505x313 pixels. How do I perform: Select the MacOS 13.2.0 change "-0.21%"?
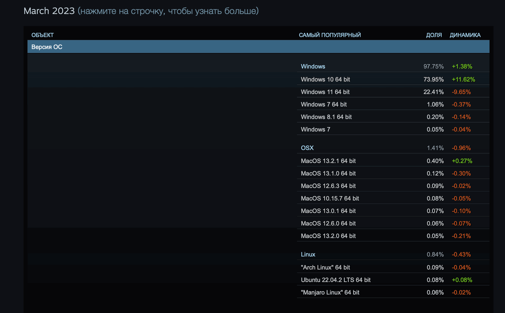point(461,236)
